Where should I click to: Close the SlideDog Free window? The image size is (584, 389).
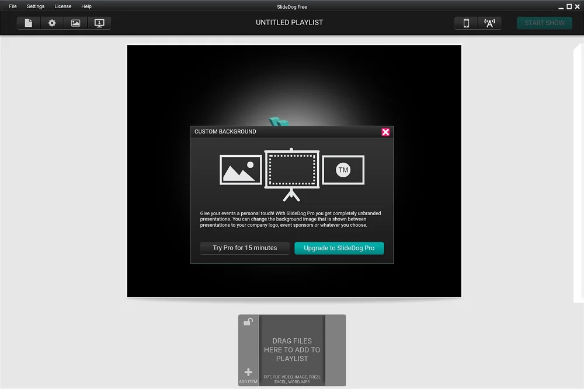pos(578,6)
